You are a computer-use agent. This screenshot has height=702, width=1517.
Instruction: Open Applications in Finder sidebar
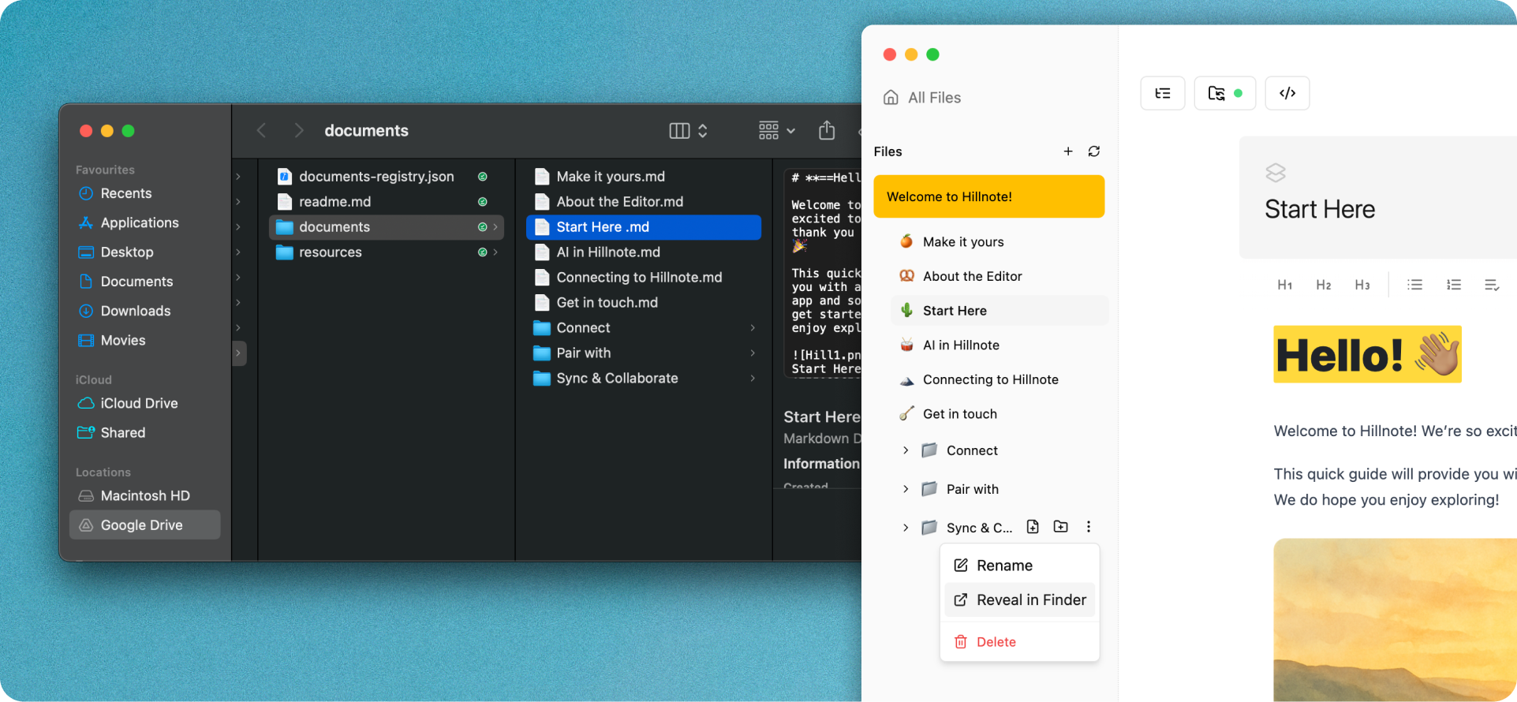click(x=145, y=222)
